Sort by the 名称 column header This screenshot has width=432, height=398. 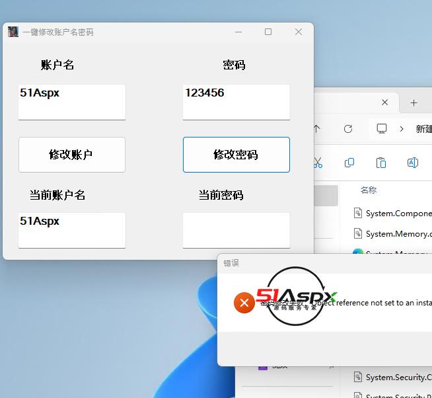pyautogui.click(x=369, y=190)
